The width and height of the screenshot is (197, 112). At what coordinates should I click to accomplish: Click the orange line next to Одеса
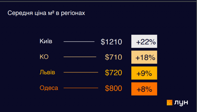point(81,88)
